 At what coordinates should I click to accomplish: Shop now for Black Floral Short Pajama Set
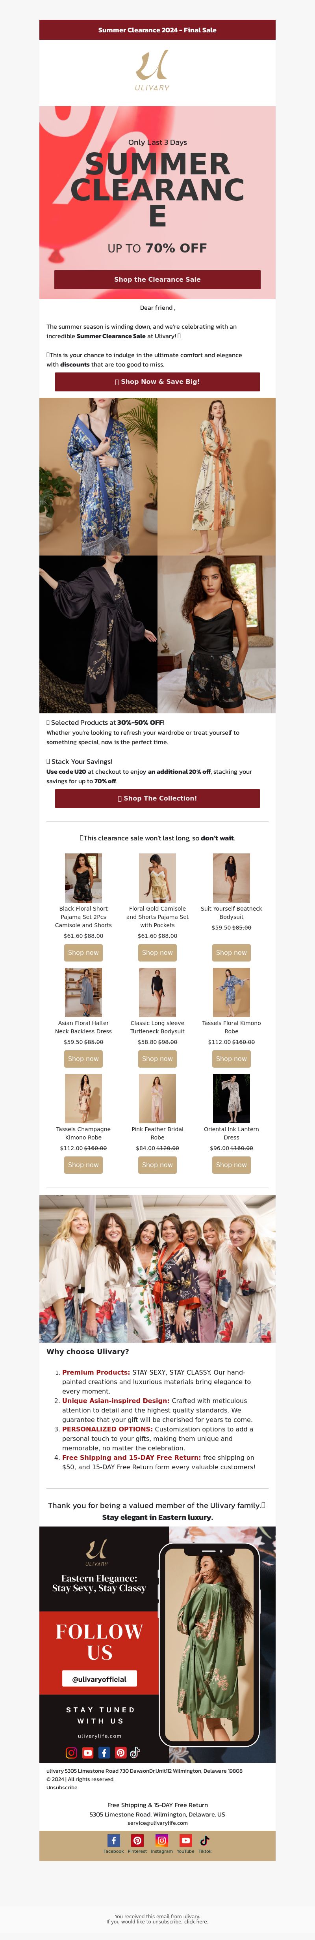[83, 953]
